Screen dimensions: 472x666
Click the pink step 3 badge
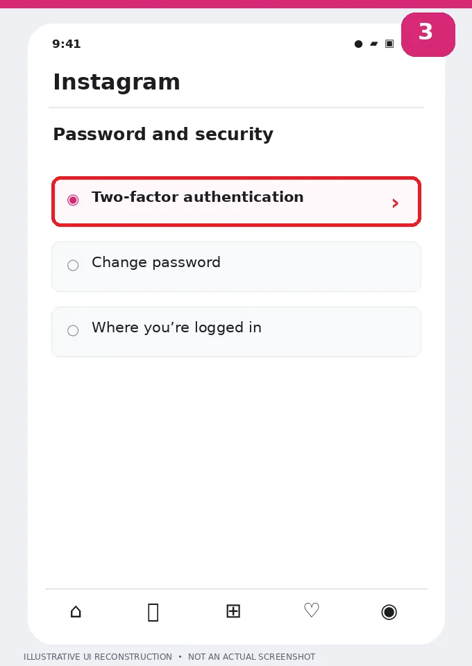click(x=428, y=35)
